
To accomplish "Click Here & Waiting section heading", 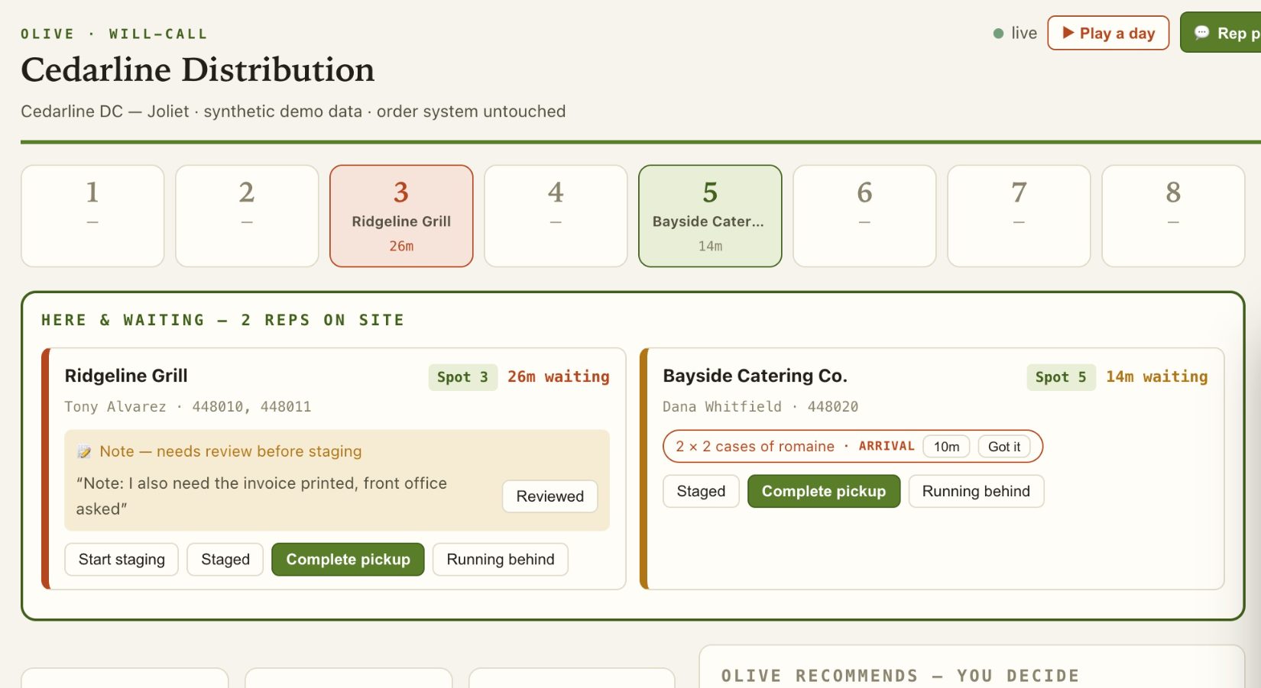I will (222, 320).
